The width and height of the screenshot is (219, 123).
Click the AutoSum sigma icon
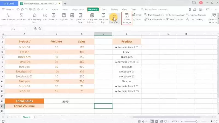[x=21, y=15]
